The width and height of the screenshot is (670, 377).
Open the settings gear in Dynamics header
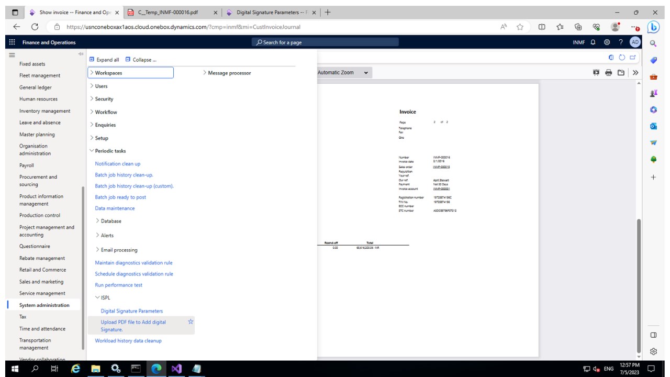607,42
